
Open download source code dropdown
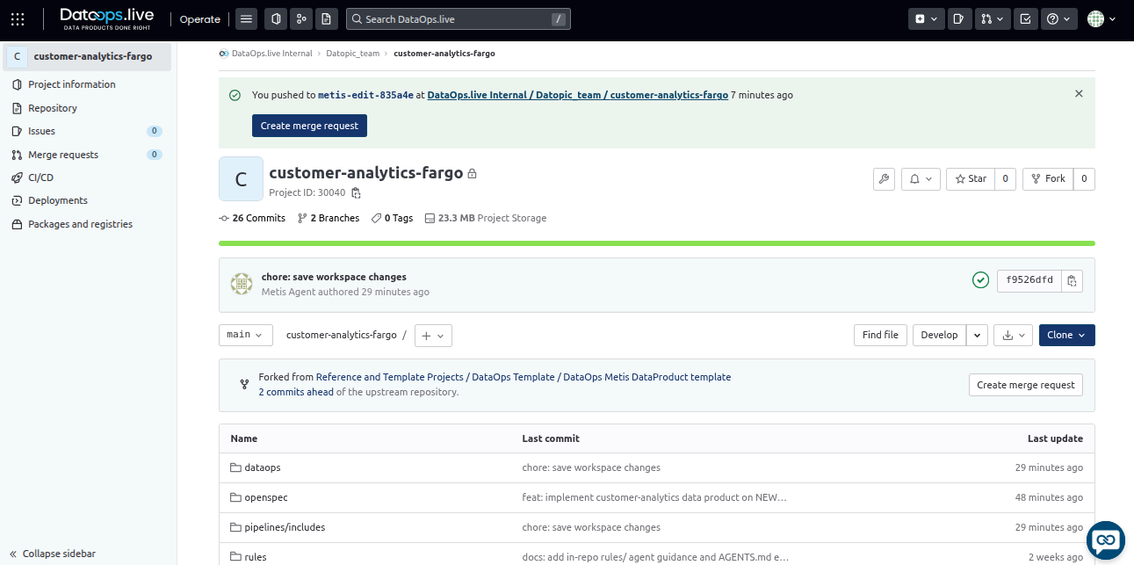(x=1013, y=335)
